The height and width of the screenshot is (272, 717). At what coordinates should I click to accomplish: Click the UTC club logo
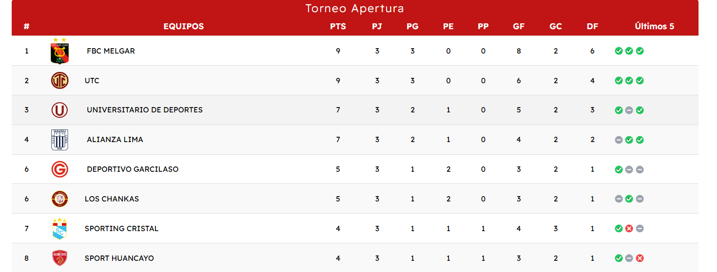(x=60, y=81)
